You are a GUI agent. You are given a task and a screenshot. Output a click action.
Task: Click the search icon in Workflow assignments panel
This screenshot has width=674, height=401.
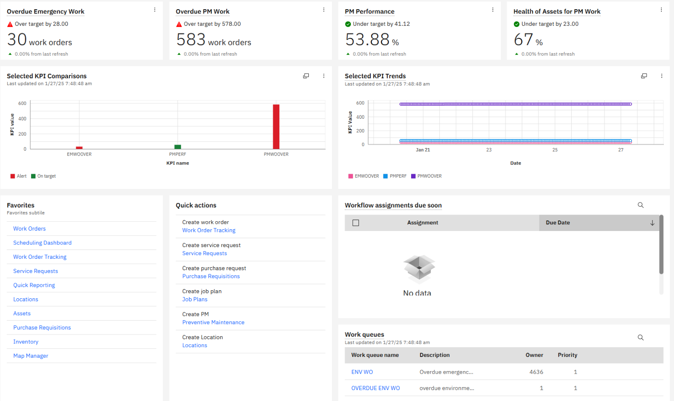pos(640,205)
